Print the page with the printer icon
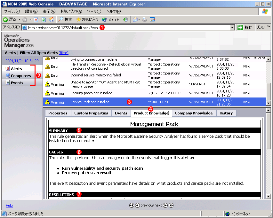This screenshot has height=218, width=273. (145, 19)
